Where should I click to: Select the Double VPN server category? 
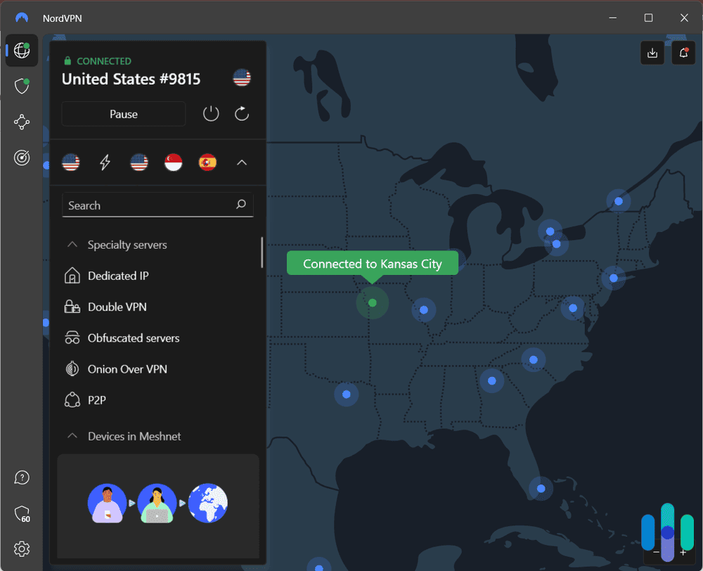click(x=117, y=307)
